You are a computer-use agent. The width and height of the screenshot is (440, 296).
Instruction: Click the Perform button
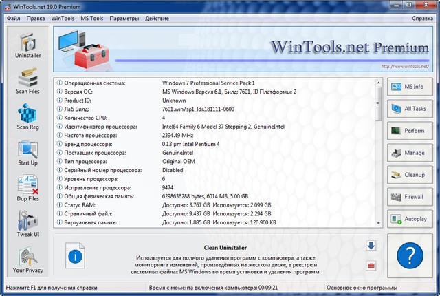(410, 131)
